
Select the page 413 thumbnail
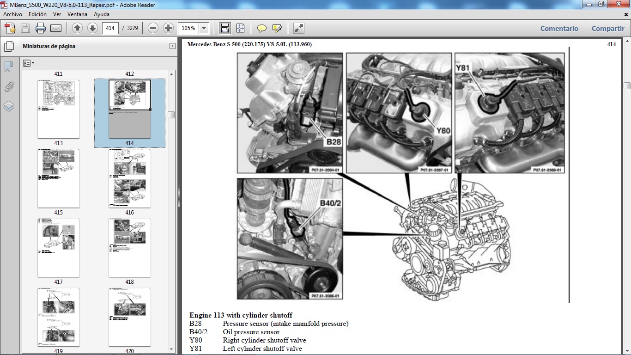pyautogui.click(x=58, y=109)
